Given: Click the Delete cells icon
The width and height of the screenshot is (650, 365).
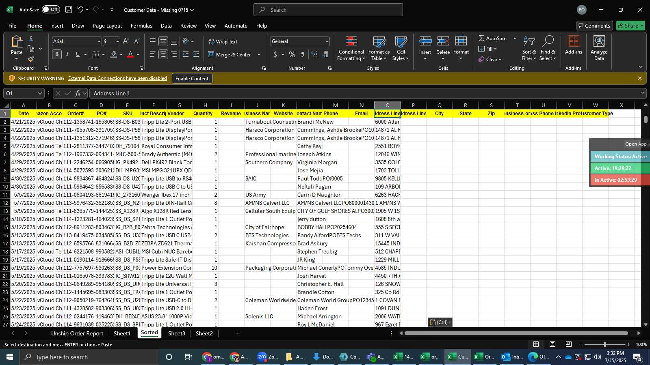Looking at the screenshot, I should coord(443,41).
